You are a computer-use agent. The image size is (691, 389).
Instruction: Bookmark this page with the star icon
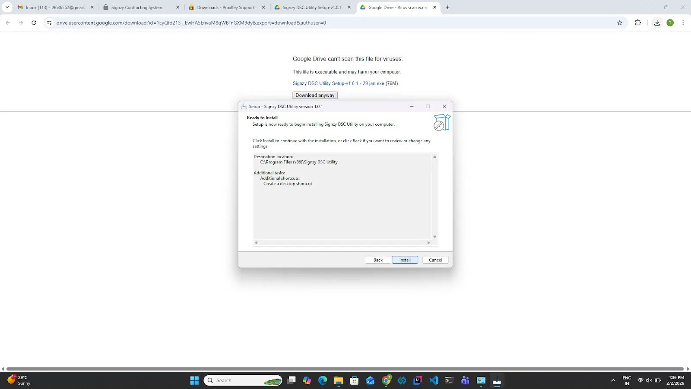point(620,23)
